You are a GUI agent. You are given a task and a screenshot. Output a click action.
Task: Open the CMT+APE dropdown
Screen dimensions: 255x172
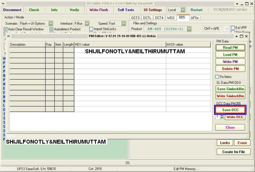227,29
